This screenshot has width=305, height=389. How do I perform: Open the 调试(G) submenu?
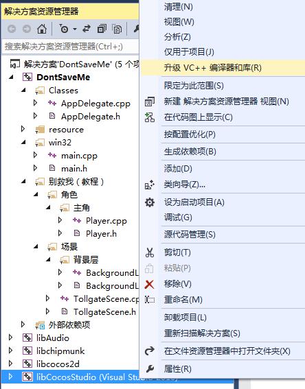tap(178, 217)
